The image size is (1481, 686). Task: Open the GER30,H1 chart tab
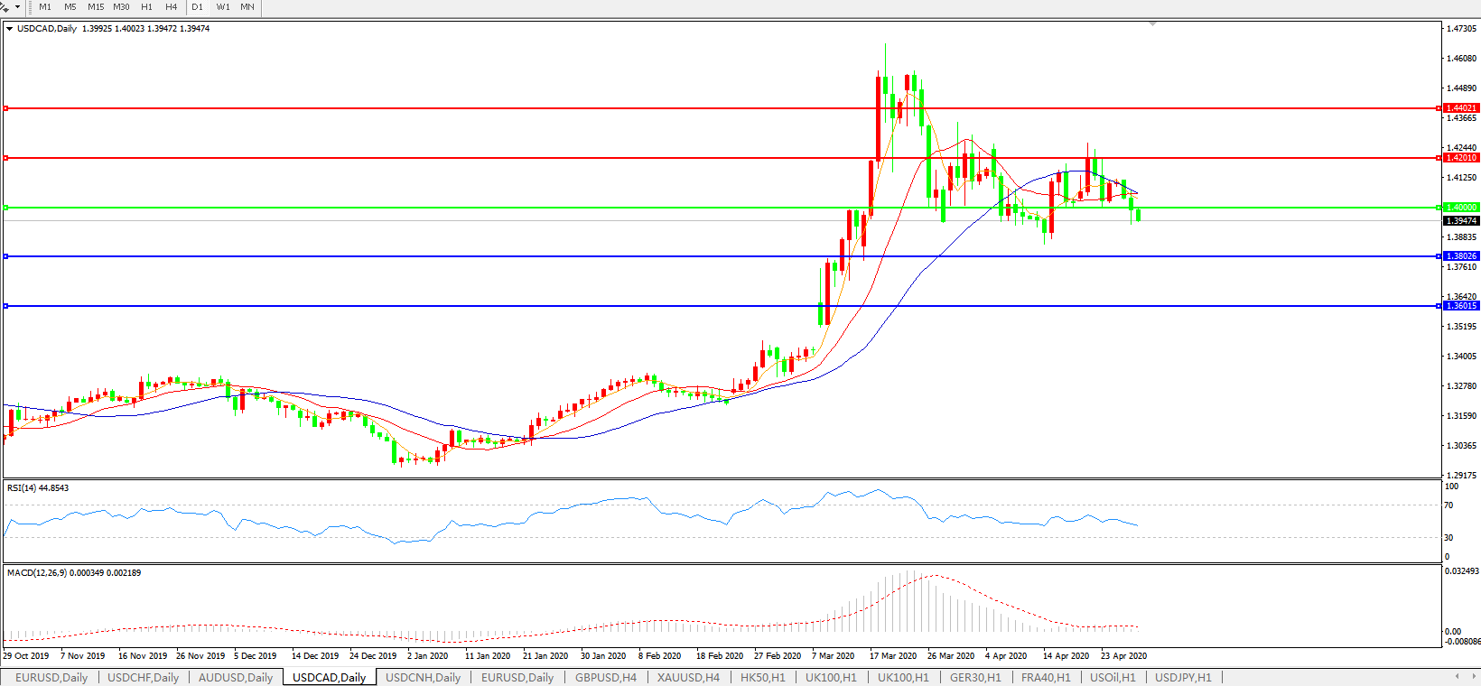coord(975,677)
